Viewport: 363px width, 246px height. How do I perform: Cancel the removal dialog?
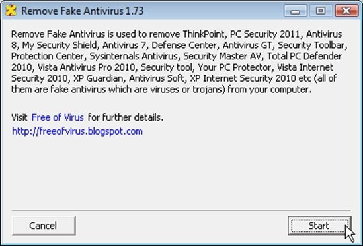coord(44,226)
